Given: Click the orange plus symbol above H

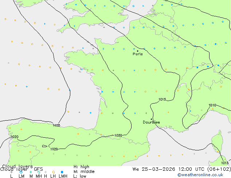Looking at the screenshot, I should (46, 172).
